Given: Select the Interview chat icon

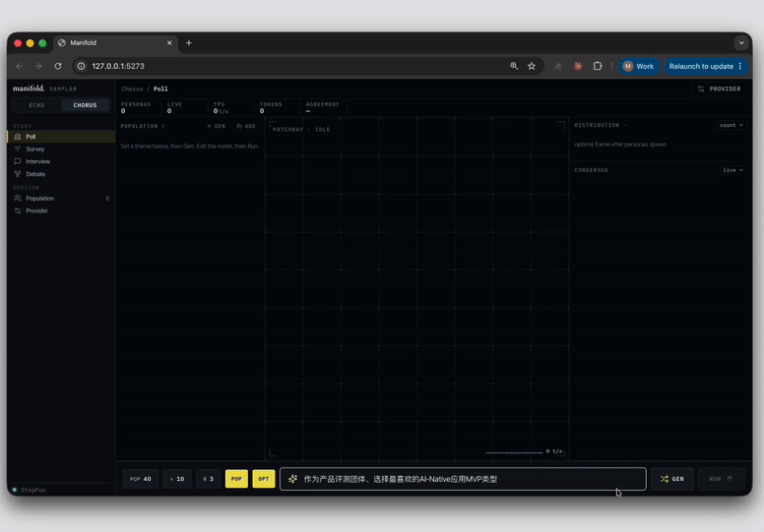Looking at the screenshot, I should (x=18, y=161).
